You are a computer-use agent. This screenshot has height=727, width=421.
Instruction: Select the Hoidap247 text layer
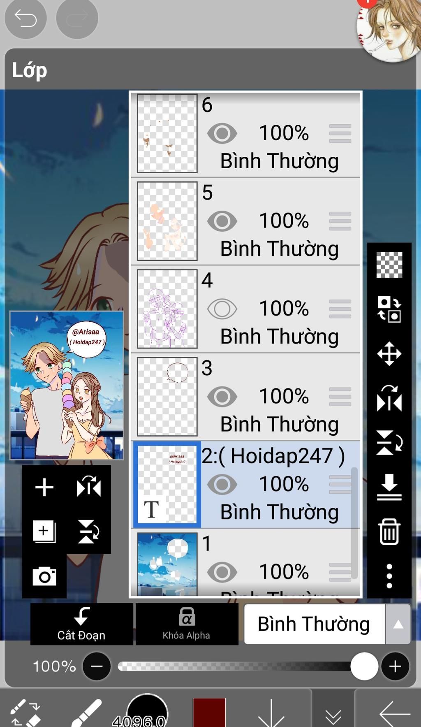[x=246, y=485]
